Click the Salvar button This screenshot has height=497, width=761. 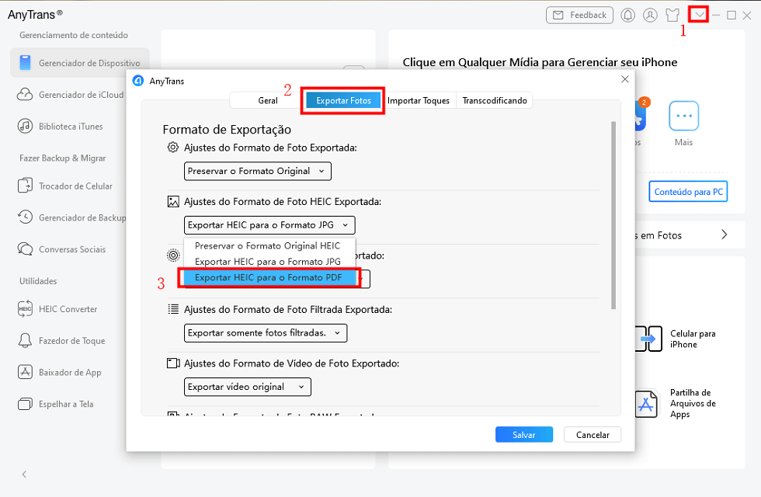tap(523, 434)
